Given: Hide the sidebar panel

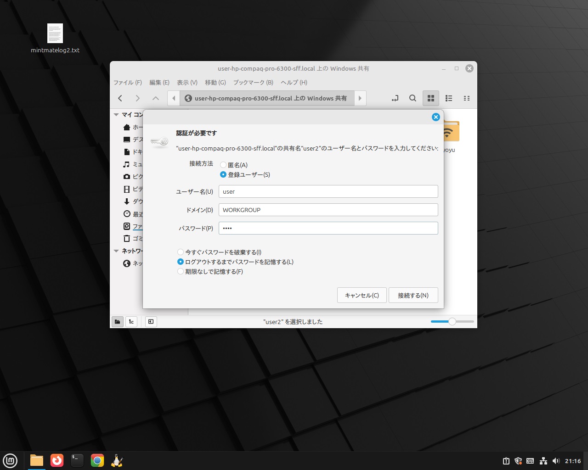Looking at the screenshot, I should tap(151, 322).
